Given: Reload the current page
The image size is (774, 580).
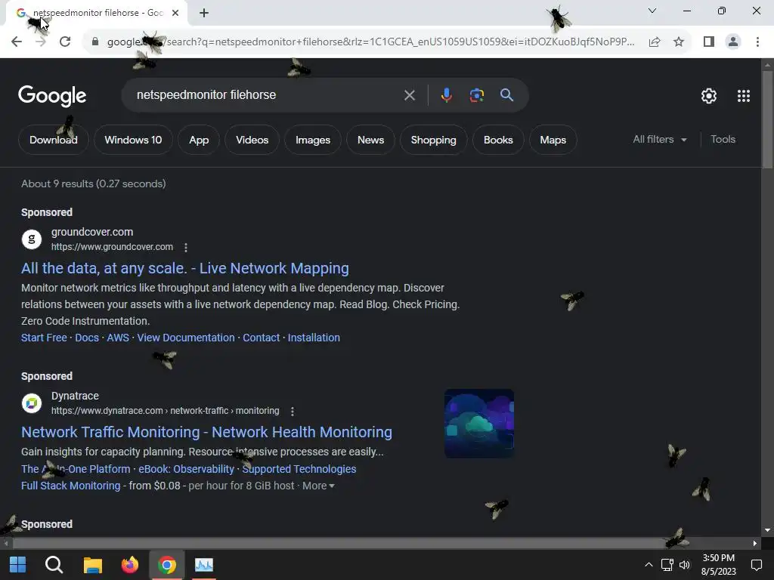Looking at the screenshot, I should [65, 42].
